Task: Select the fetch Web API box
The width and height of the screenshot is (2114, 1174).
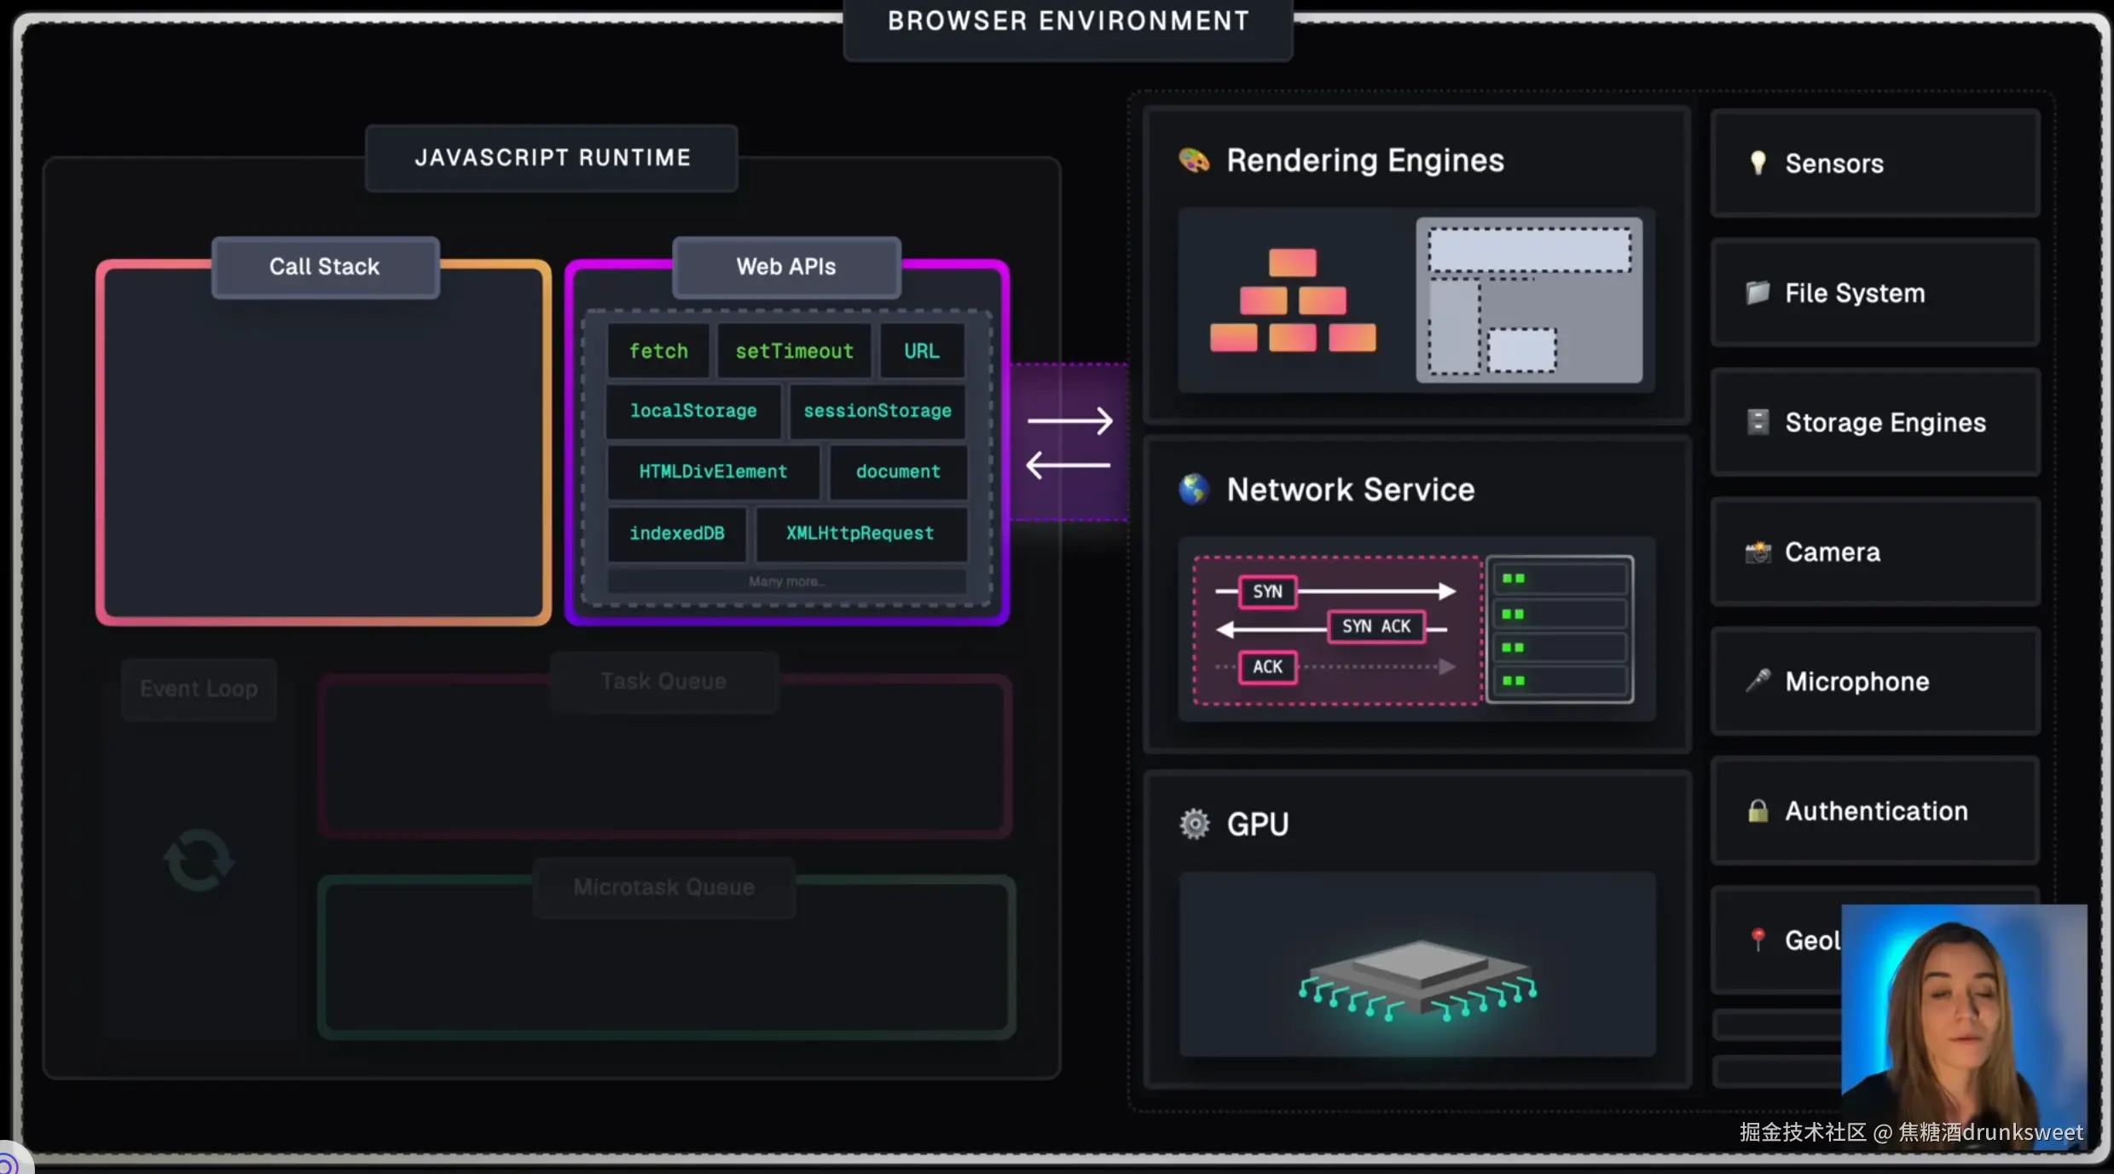Action: [658, 350]
